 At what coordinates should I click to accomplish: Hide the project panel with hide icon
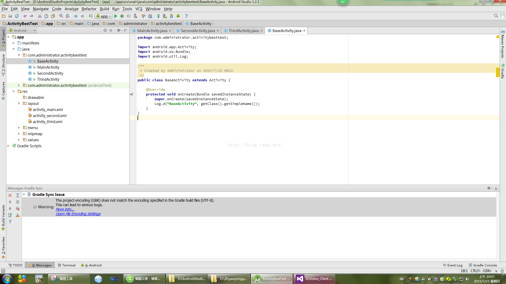[126, 31]
